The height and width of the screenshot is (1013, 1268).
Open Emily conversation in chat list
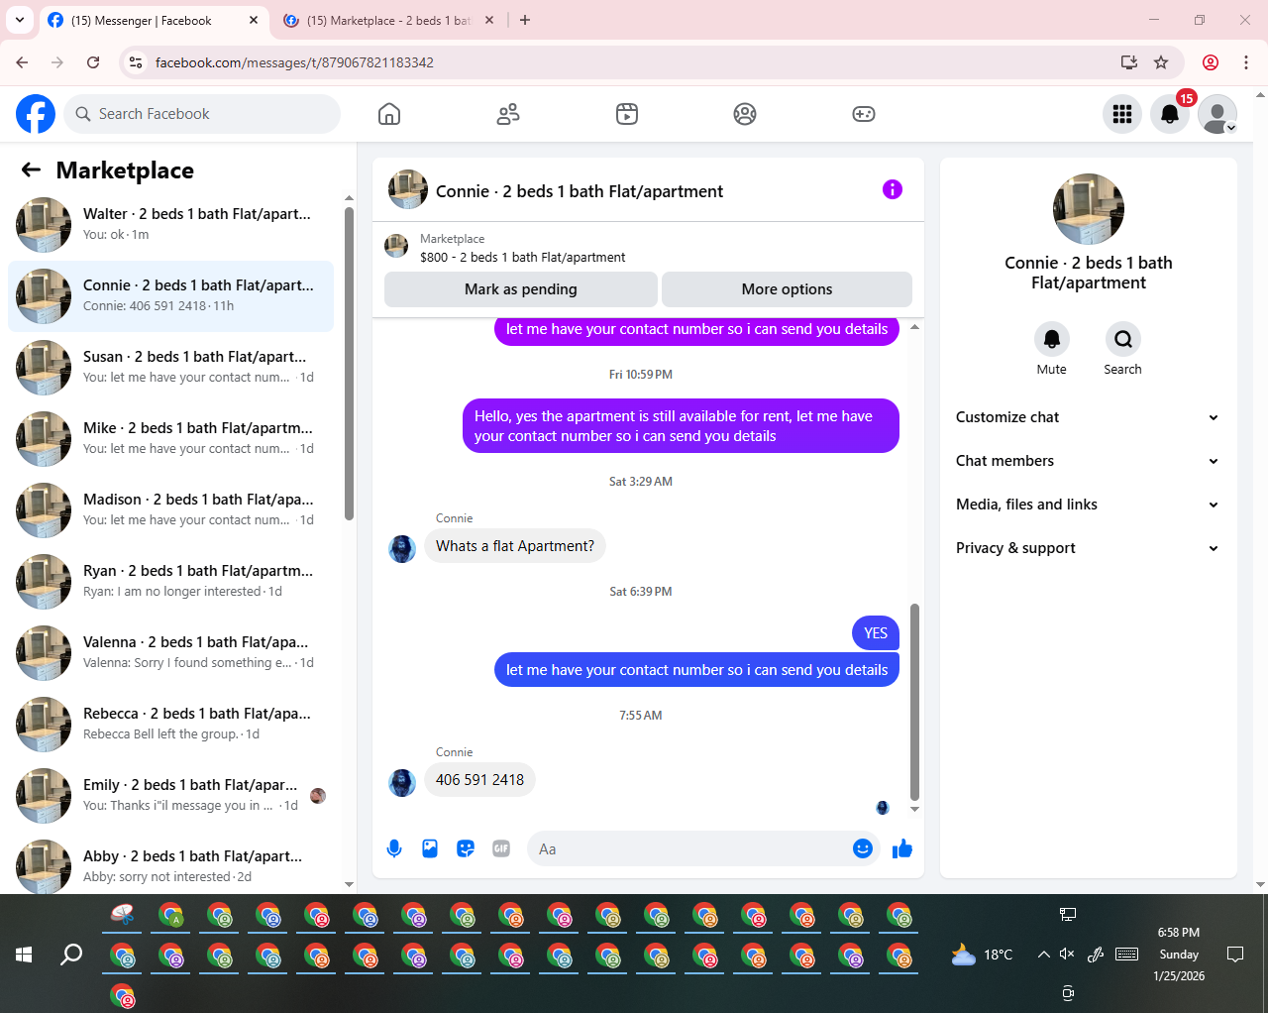coord(170,796)
